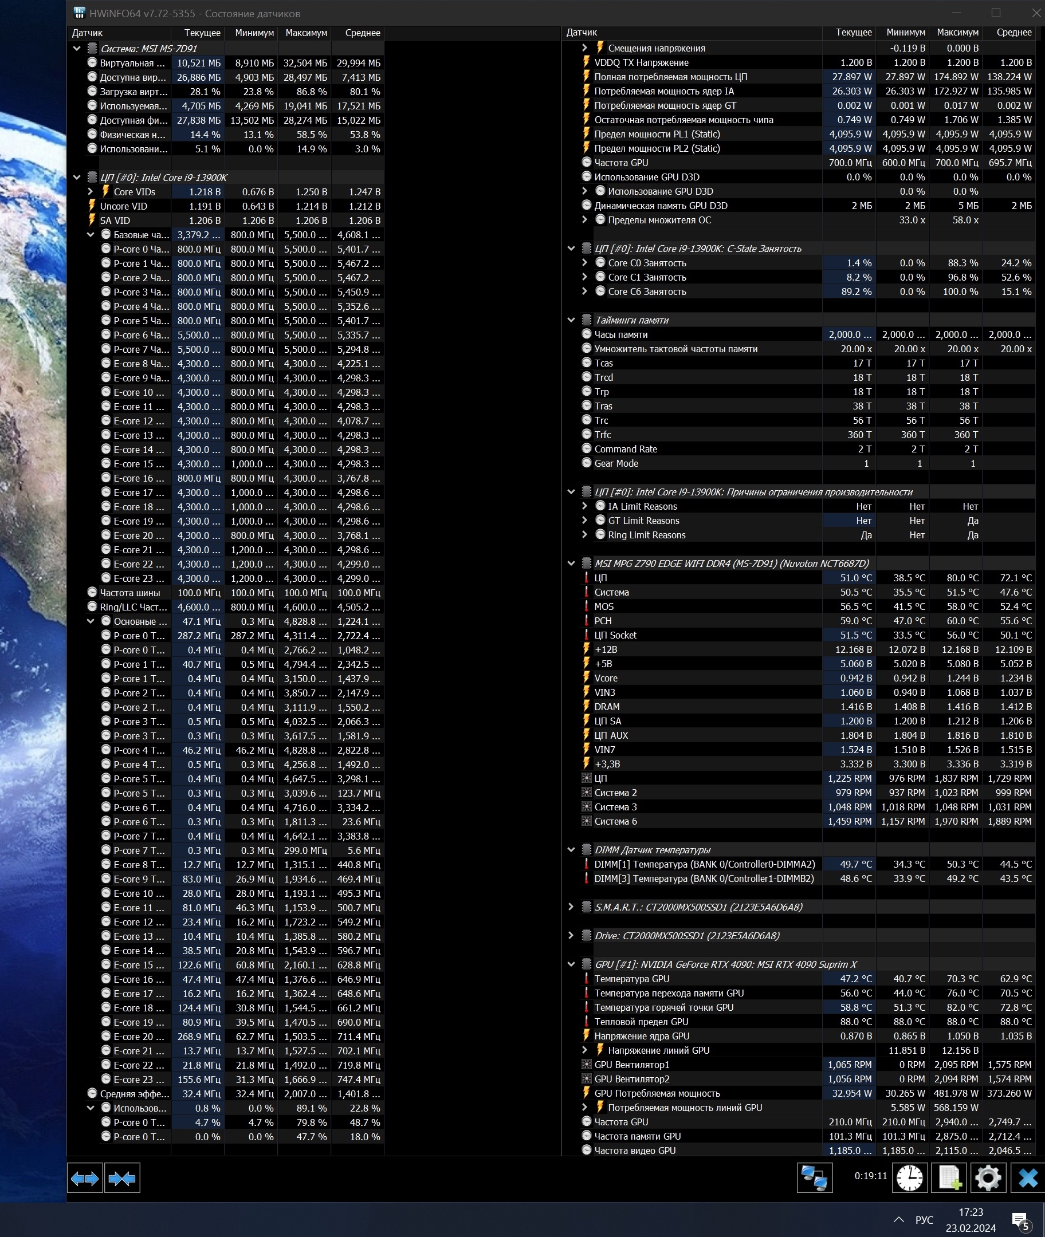
Task: Collapse the DIMM Датчик температуры section
Action: click(571, 850)
